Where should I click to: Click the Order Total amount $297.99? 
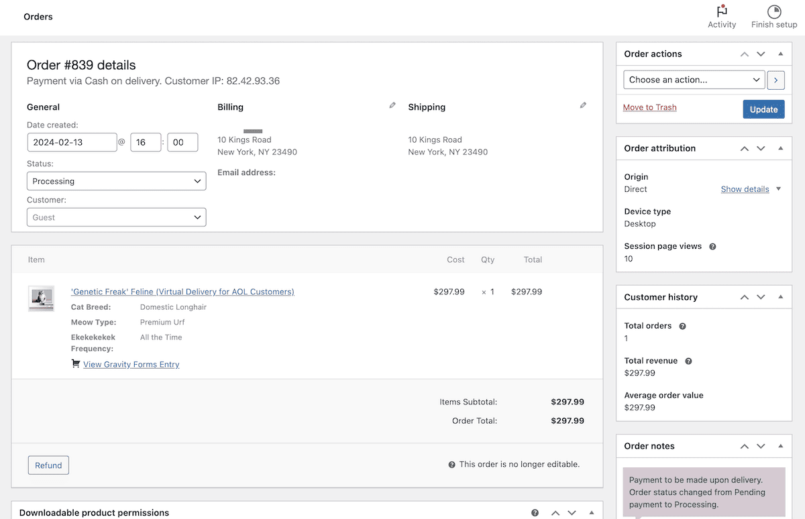click(x=568, y=421)
